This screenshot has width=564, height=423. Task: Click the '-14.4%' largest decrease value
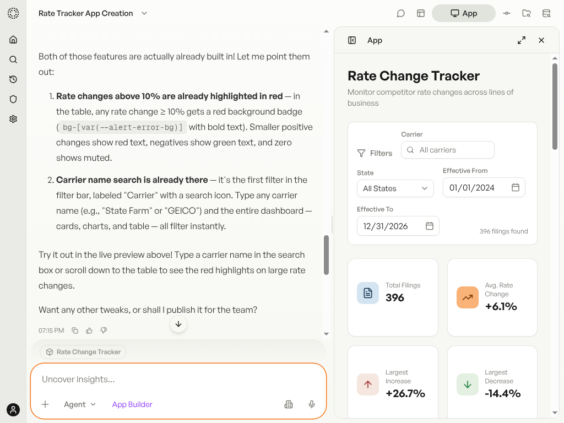502,393
